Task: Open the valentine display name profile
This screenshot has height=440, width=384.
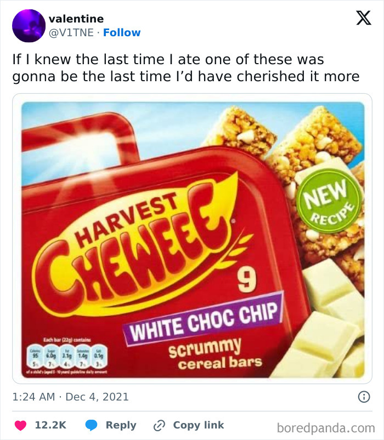Action: pos(76,19)
